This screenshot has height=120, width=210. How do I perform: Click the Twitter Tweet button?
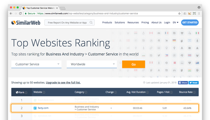point(194,83)
